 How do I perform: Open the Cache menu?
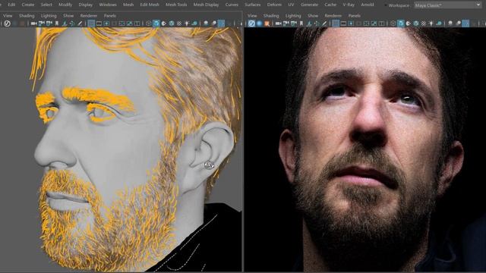coord(330,5)
